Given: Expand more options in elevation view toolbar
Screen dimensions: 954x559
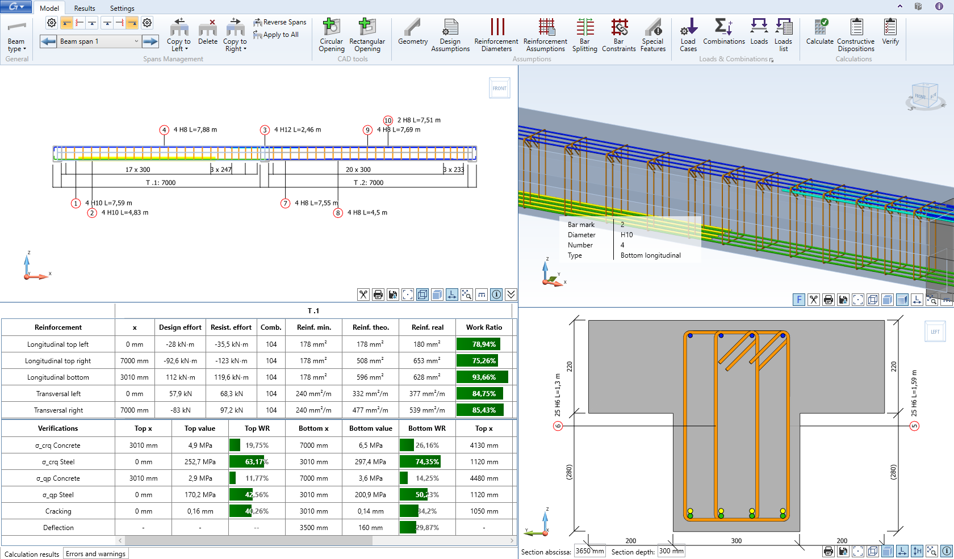Looking at the screenshot, I should pos(511,295).
